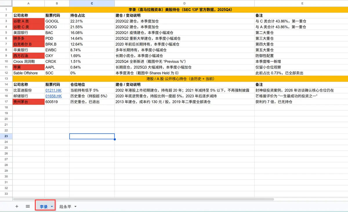The image size is (348, 212).
Task: Select column A header
Action: pos(28,3)
